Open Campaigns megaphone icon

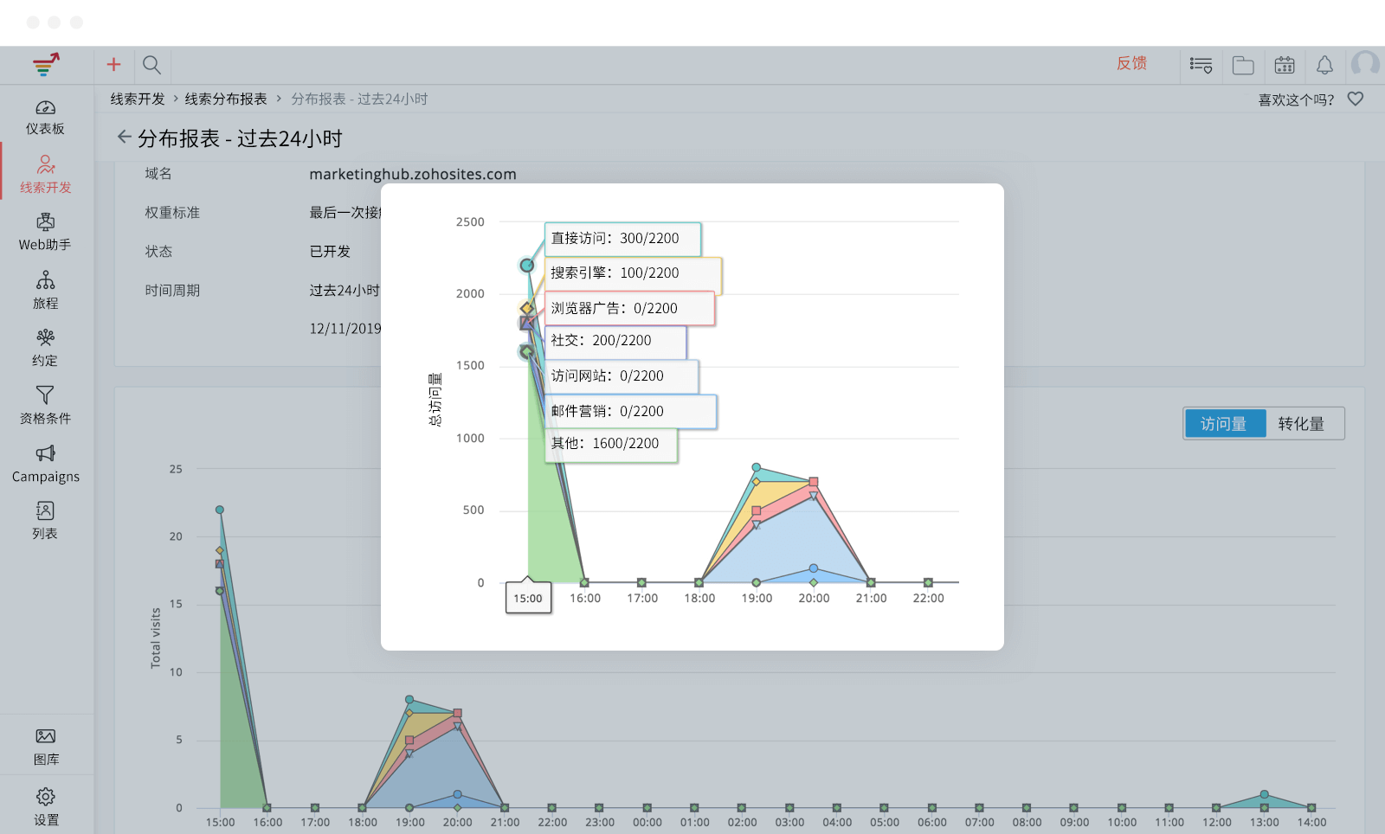(x=45, y=453)
